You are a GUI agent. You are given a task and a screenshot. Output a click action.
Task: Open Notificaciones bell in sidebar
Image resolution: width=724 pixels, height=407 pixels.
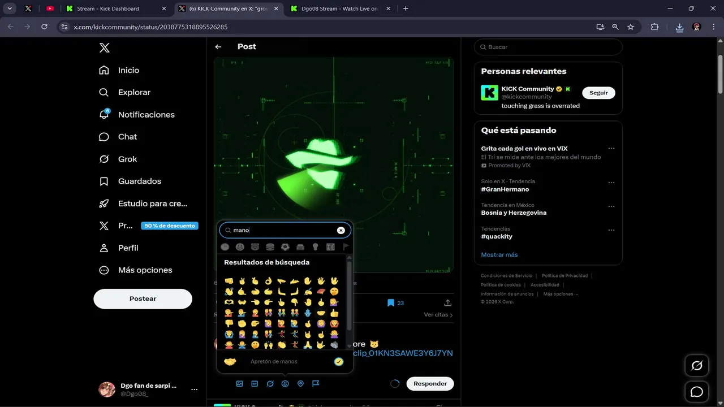tap(137, 114)
